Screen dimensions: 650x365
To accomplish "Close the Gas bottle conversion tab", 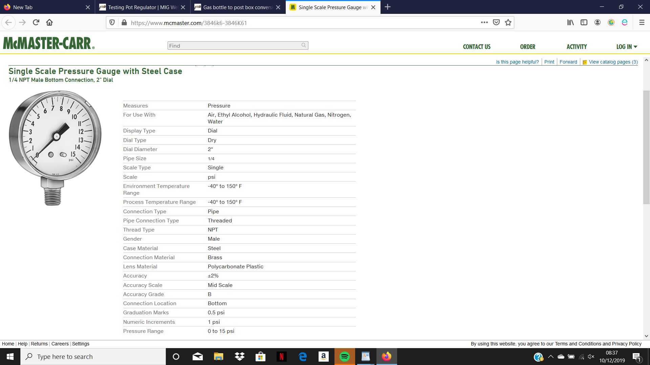I will tap(278, 7).
